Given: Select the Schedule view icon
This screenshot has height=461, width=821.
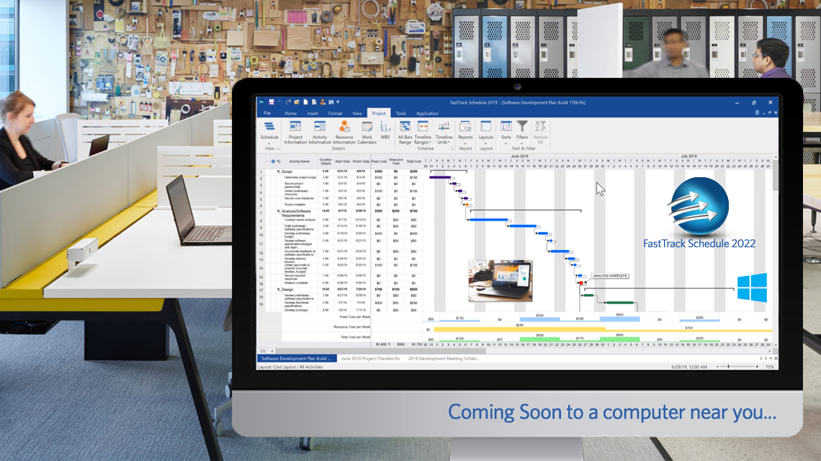Looking at the screenshot, I should 269,127.
